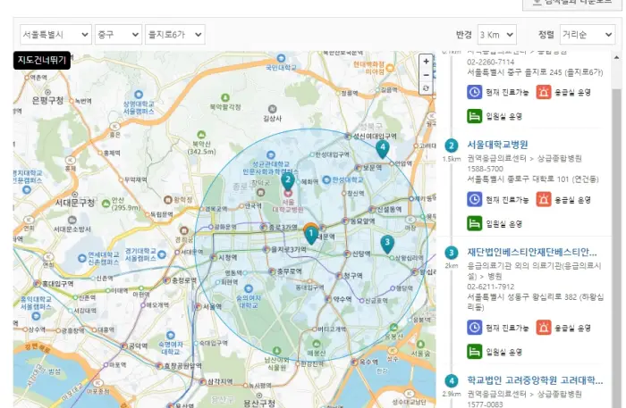This screenshot has height=408, width=626.
Task: Click siren icon under 재단법인베스티안재단 entry
Action: [x=544, y=328]
